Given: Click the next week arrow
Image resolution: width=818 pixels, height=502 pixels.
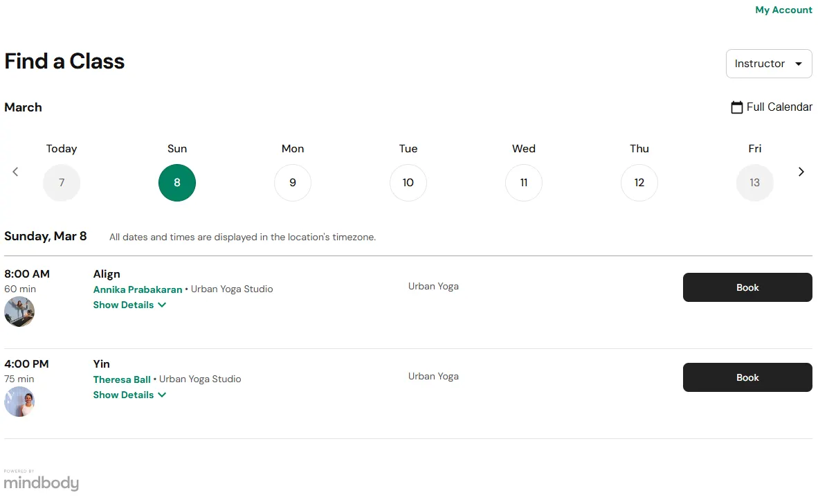Looking at the screenshot, I should 801,172.
